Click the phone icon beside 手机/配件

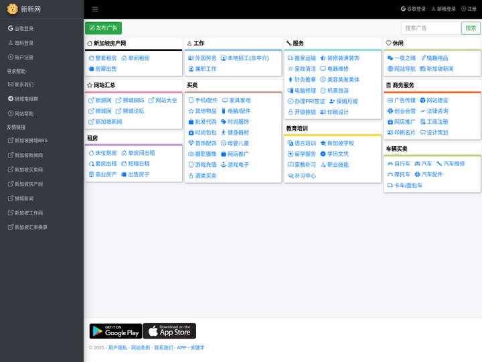pos(191,101)
